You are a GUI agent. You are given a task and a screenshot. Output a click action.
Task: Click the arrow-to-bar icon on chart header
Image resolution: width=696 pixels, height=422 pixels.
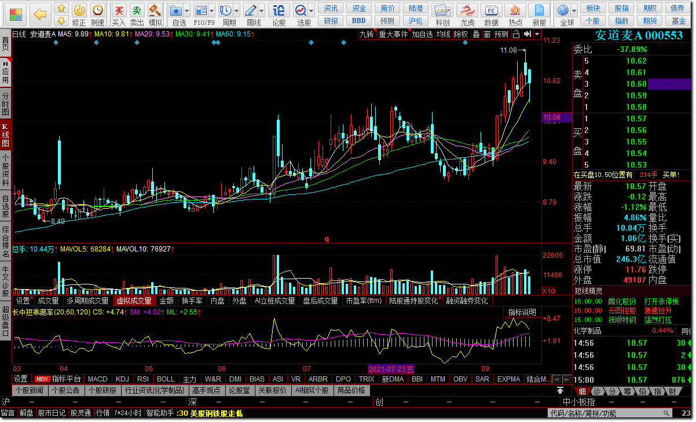point(528,34)
